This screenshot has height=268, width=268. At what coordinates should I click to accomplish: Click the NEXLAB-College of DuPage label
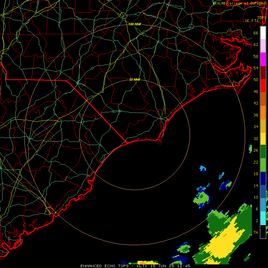click(x=238, y=3)
